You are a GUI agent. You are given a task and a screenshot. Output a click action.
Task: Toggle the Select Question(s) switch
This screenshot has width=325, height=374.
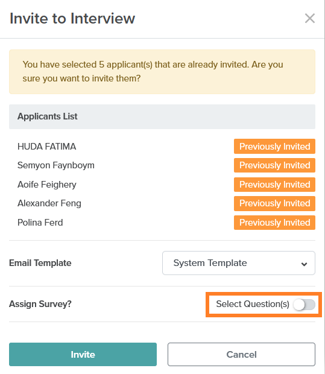click(x=304, y=305)
